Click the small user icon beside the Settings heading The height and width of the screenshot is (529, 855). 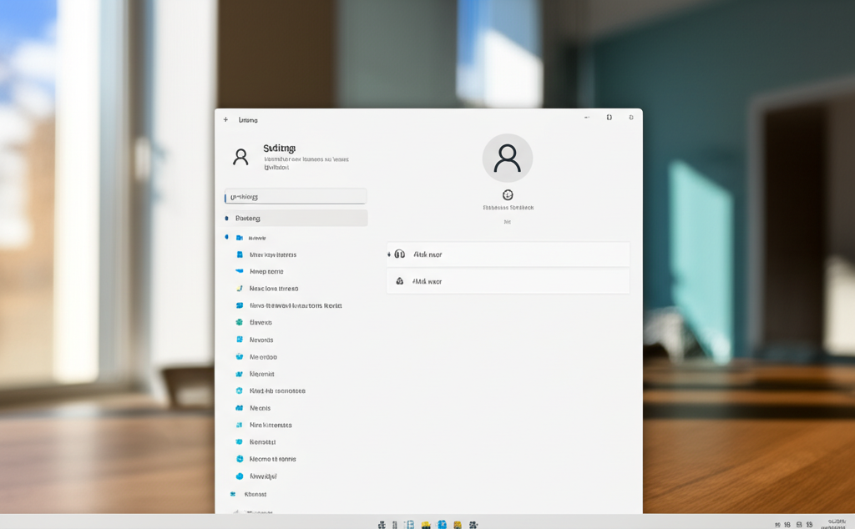click(x=240, y=156)
